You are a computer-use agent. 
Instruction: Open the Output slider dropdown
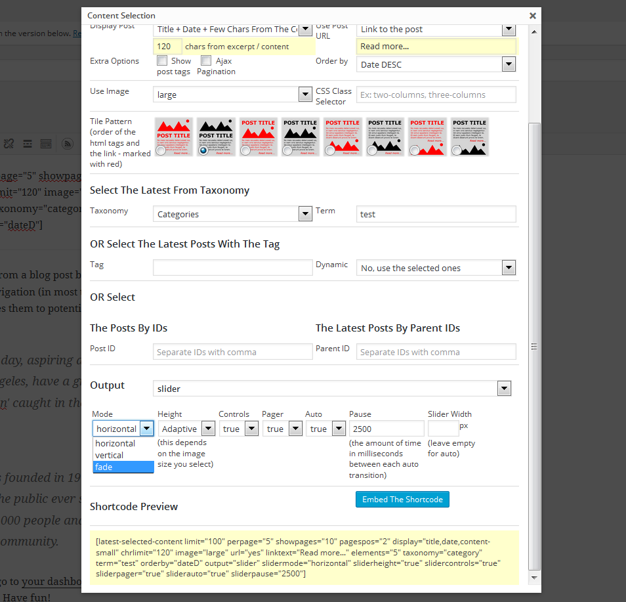332,389
